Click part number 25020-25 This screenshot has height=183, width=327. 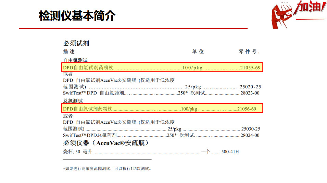click(x=250, y=87)
